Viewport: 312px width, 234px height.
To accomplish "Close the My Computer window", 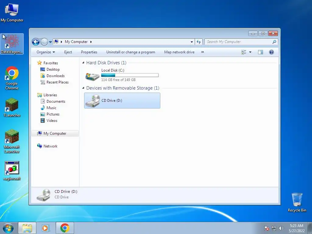I will [x=273, y=34].
